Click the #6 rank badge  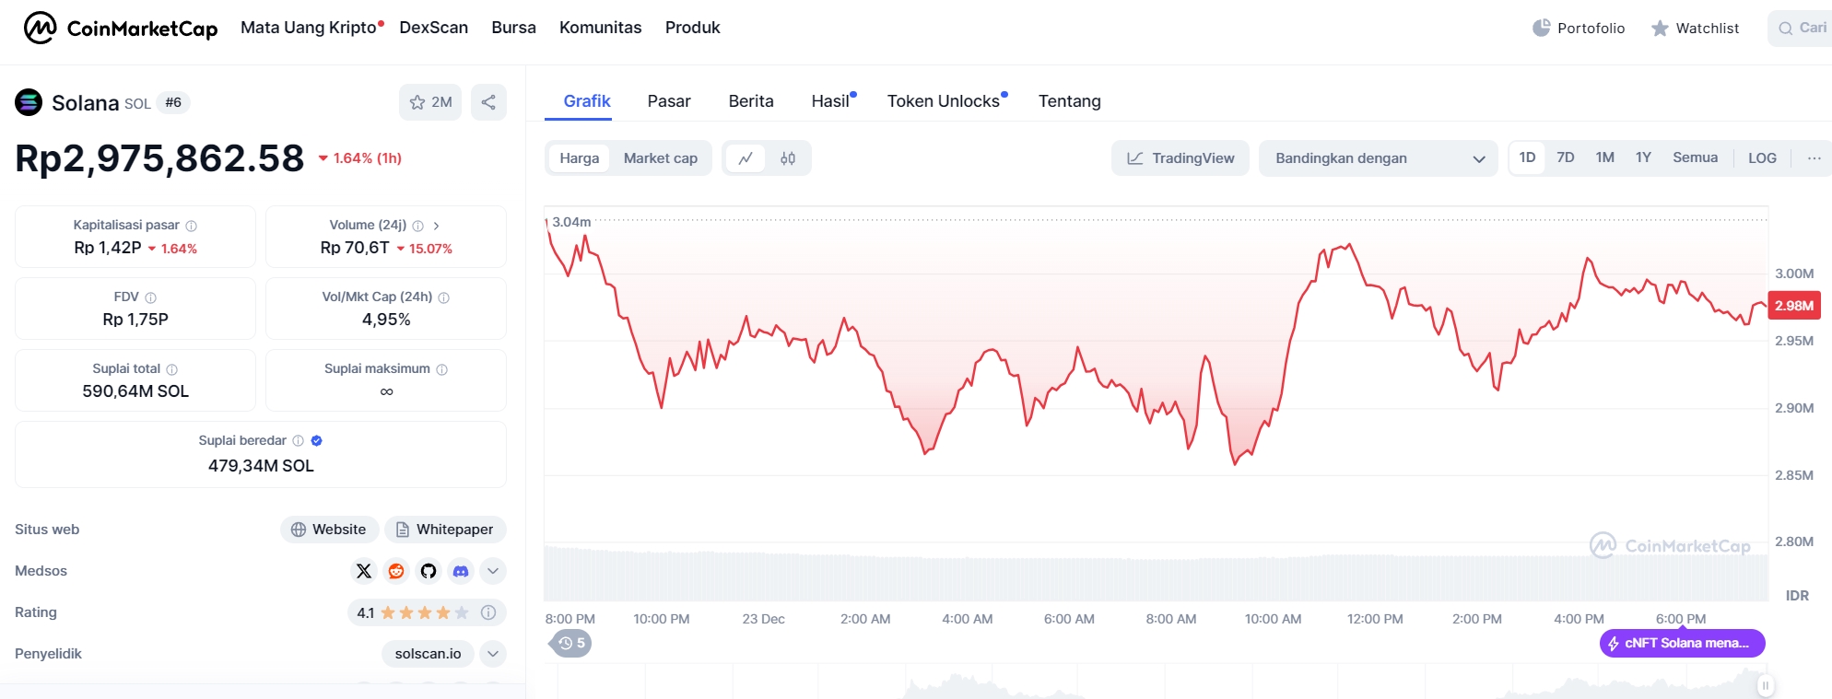173,102
